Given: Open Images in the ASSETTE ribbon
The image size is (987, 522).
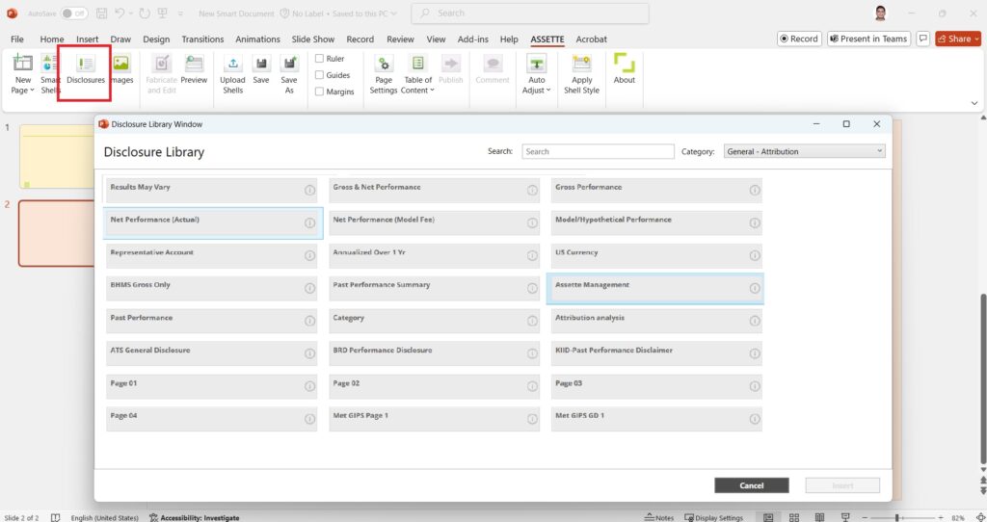Looking at the screenshot, I should pos(121,69).
